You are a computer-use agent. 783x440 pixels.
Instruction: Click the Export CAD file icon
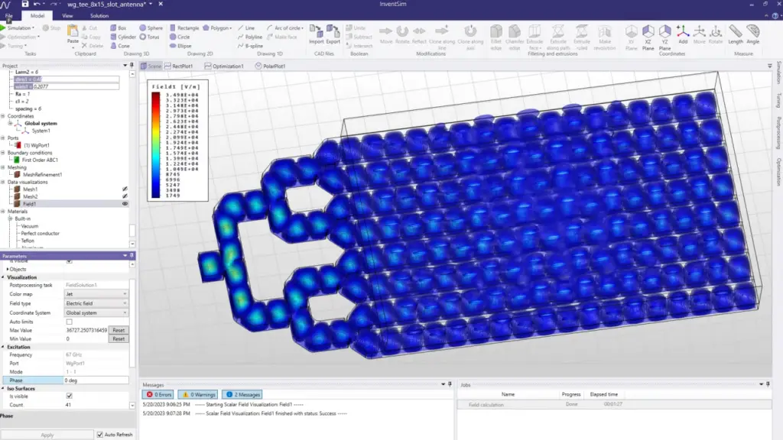[333, 33]
